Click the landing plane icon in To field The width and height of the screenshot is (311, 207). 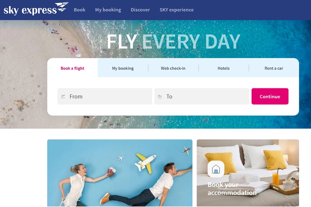[160, 97]
